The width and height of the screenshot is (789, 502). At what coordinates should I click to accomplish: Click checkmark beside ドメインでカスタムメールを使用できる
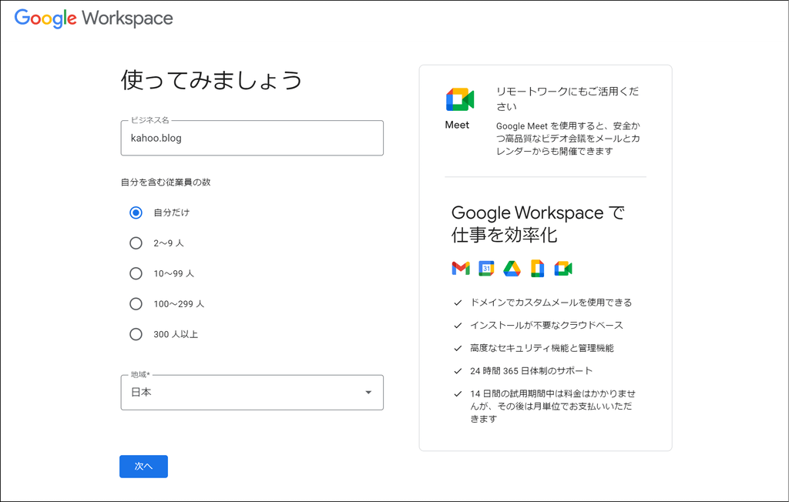coord(458,303)
